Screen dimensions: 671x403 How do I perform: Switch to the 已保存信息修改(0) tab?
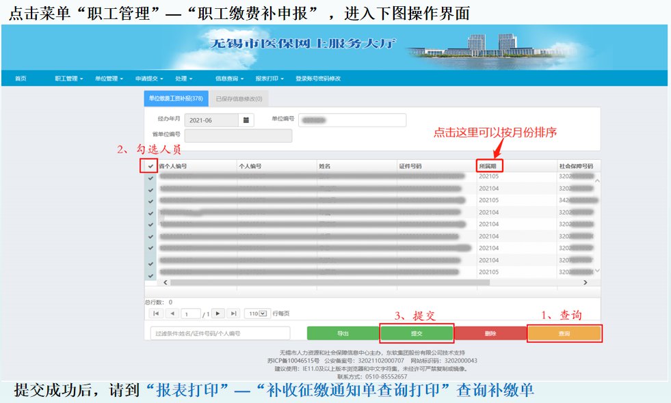click(x=239, y=99)
